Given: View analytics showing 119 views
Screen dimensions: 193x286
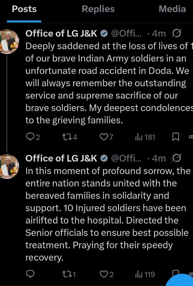Looking at the screenshot, I should [145, 274].
